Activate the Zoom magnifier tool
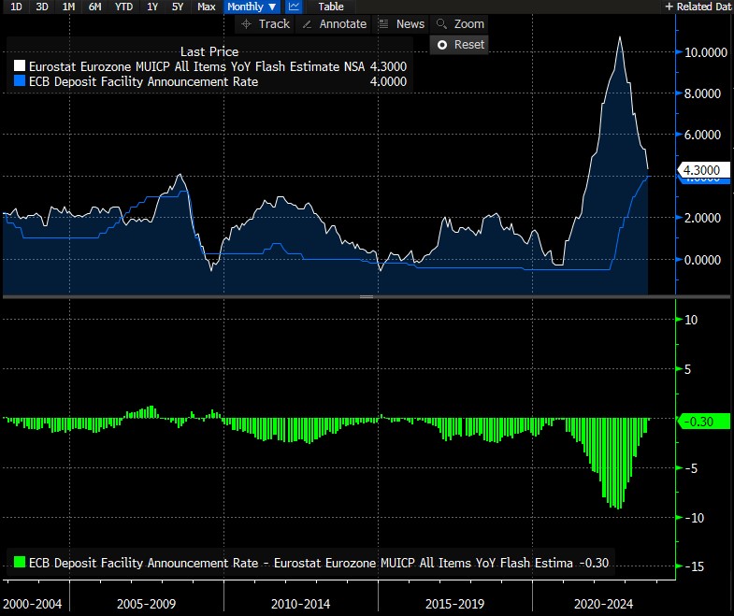 (x=460, y=24)
